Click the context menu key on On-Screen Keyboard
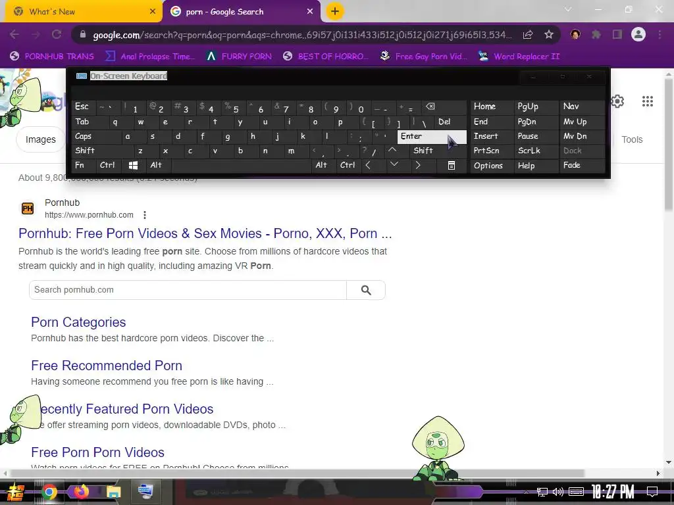The image size is (674, 505). pos(452,165)
